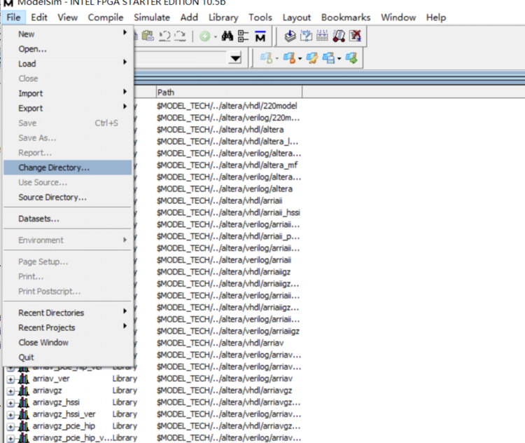The width and height of the screenshot is (525, 443).
Task: Click the Undo toolbar icon
Action: click(164, 36)
